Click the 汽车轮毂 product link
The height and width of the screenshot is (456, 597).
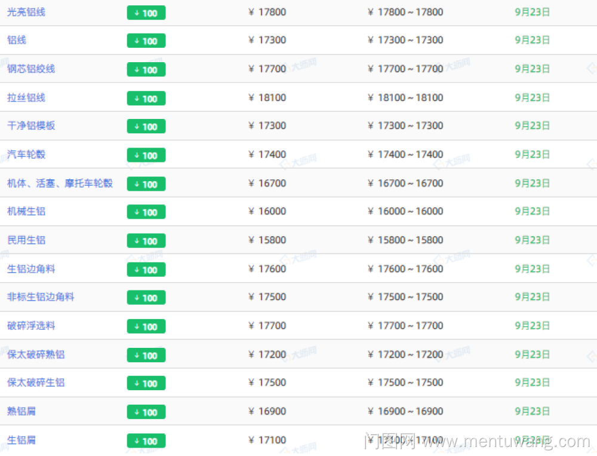click(26, 154)
